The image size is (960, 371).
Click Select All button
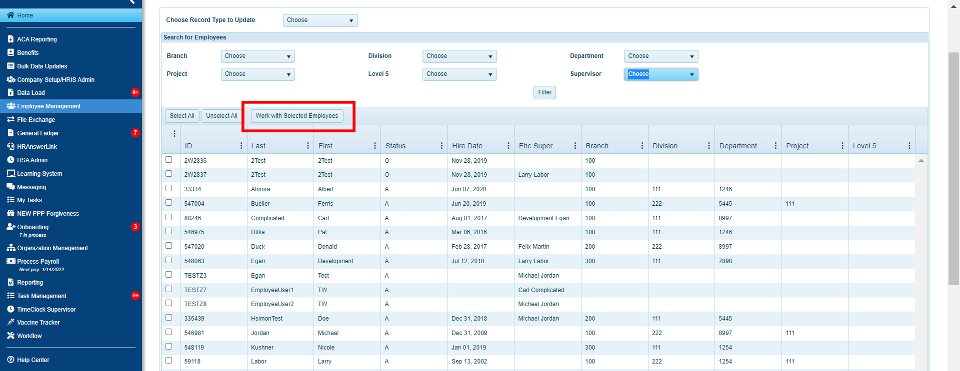point(182,116)
